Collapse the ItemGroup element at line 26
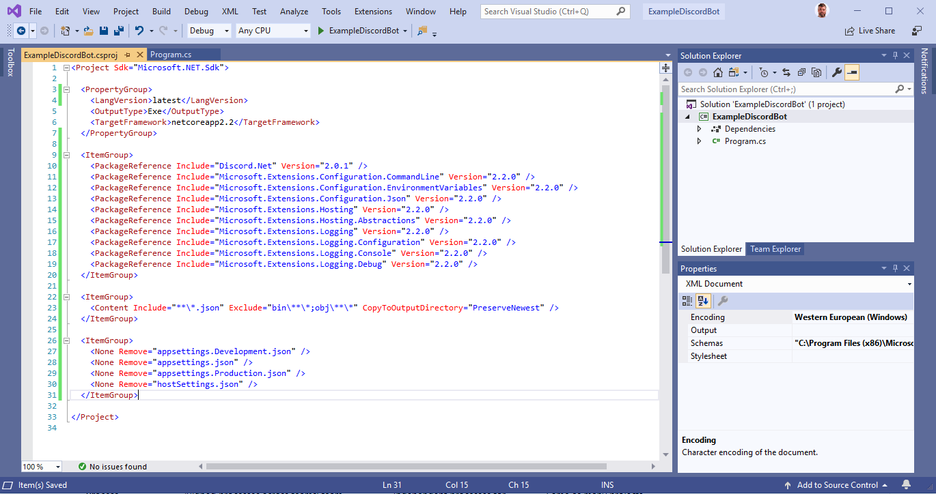The width and height of the screenshot is (936, 494). point(66,340)
